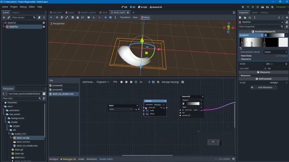Zoom out in the shader graph

pyautogui.click(x=121, y=82)
